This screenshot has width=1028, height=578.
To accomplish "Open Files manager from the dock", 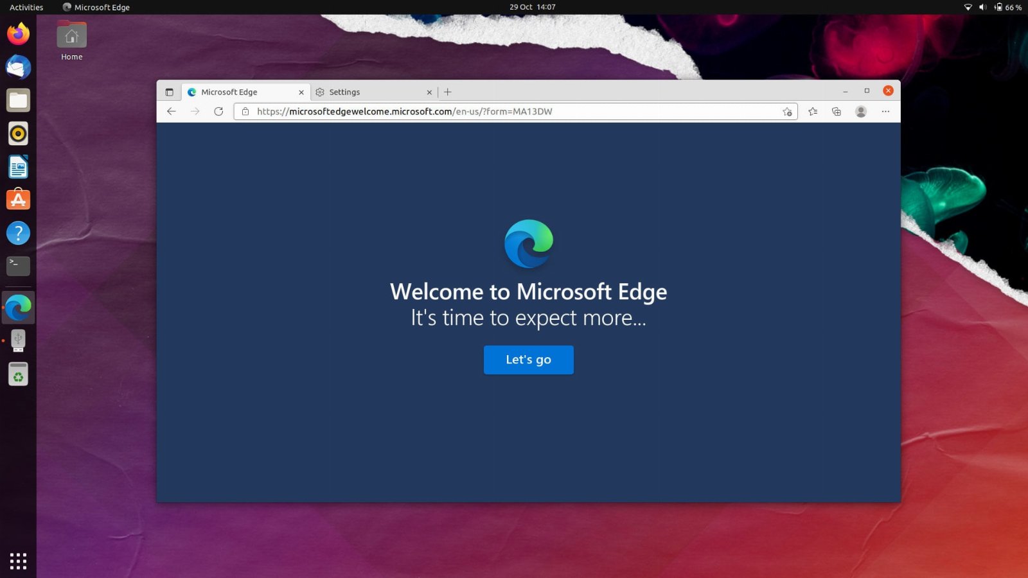I will tap(18, 100).
